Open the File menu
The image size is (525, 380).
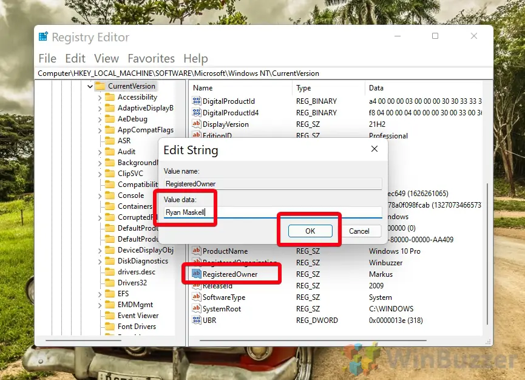[x=47, y=58]
